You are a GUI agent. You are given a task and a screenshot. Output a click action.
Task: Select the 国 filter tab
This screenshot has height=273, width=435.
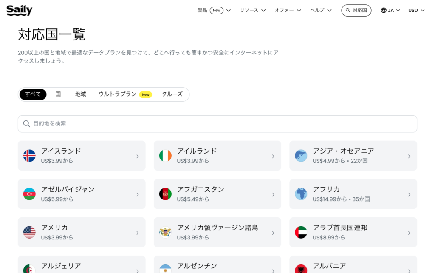point(58,94)
